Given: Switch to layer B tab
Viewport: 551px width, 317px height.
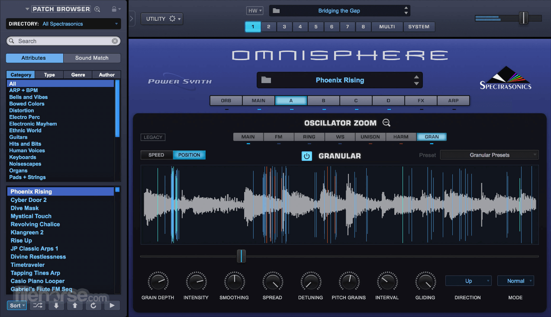Looking at the screenshot, I should tap(323, 100).
